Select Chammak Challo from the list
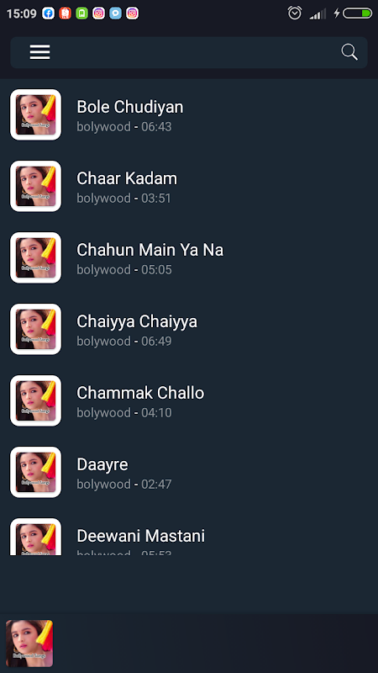This screenshot has width=378, height=673. [189, 400]
